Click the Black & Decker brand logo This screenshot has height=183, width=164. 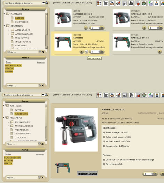87,174
